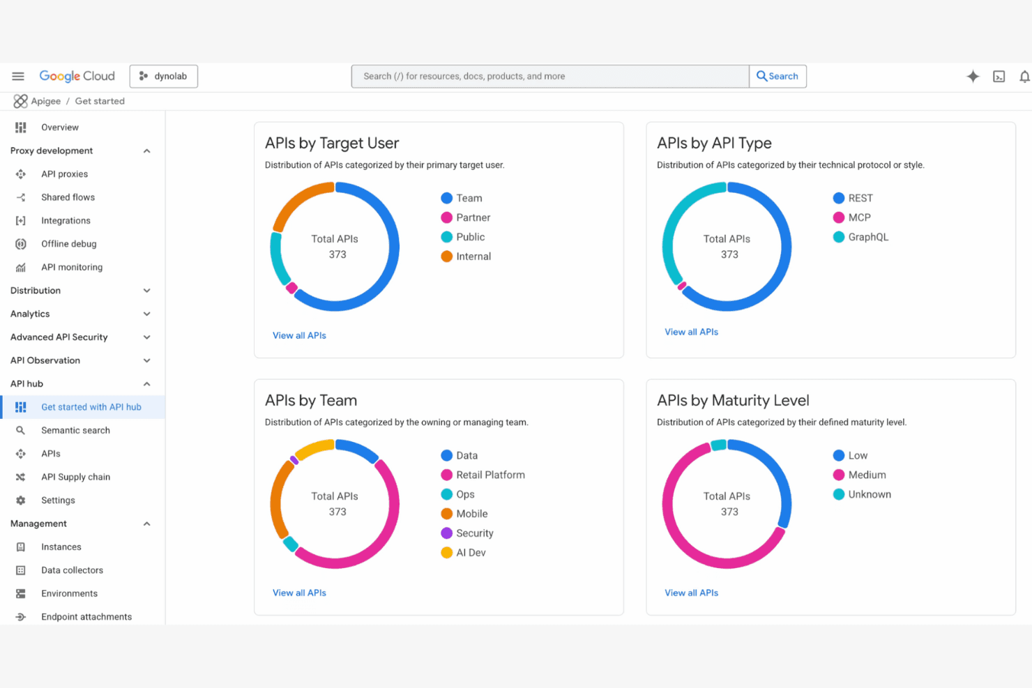Click the purple Security legend swatch
The image size is (1032, 688).
pos(447,533)
